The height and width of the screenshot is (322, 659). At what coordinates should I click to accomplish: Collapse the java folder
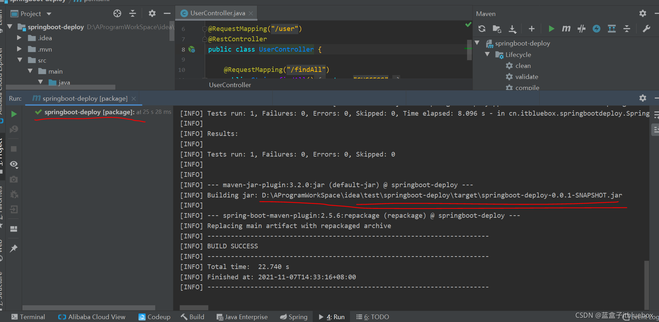tap(41, 82)
